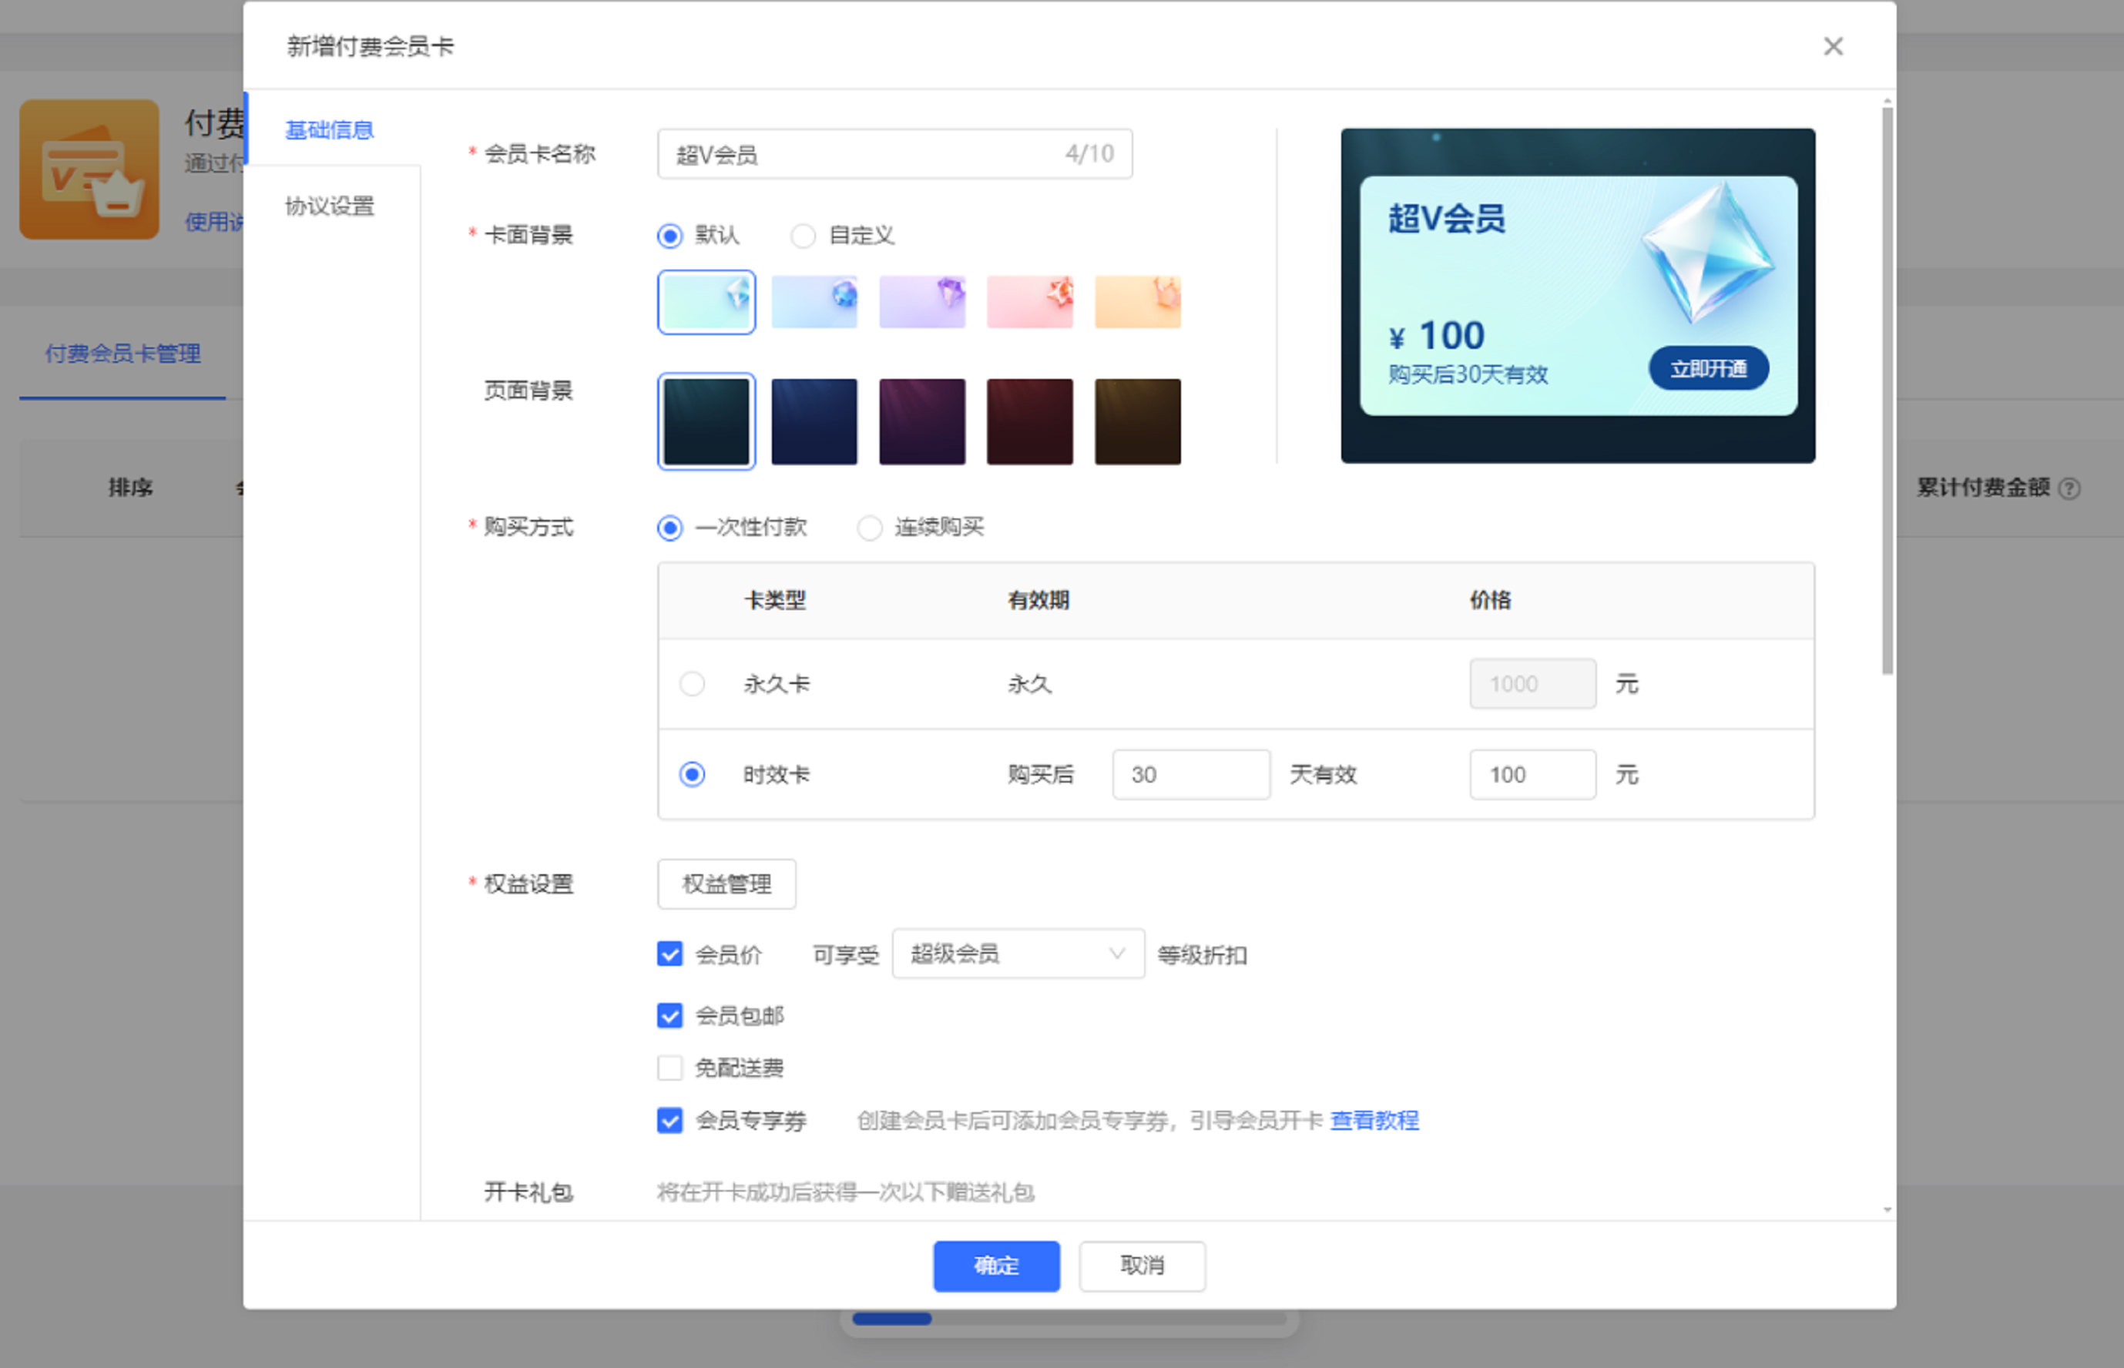
Task: Choose 连续购买 purchase method
Action: [870, 528]
